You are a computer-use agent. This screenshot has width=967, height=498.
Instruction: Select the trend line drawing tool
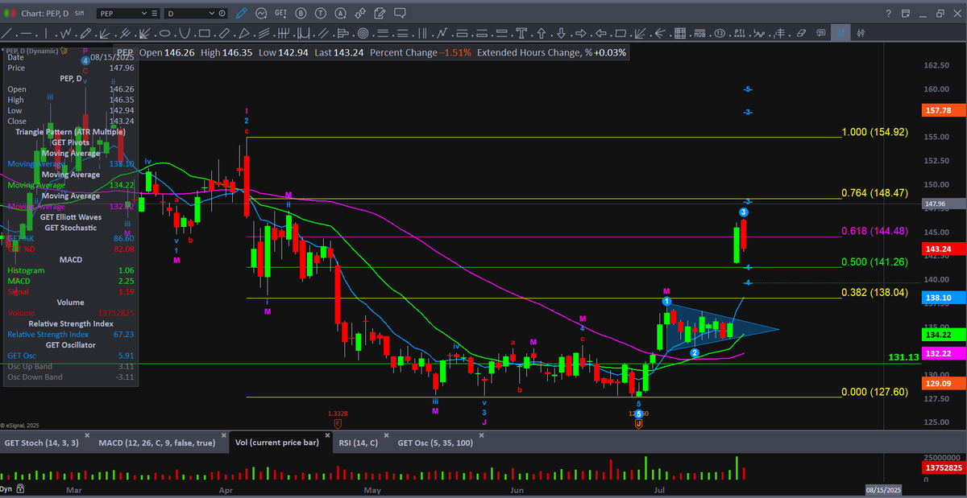[8, 33]
